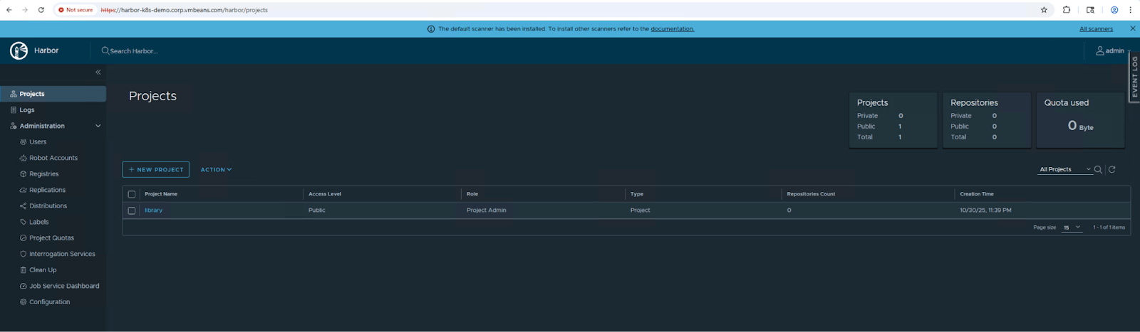Open Project Quotas page
Screen dimensions: 1140x332
pos(51,237)
